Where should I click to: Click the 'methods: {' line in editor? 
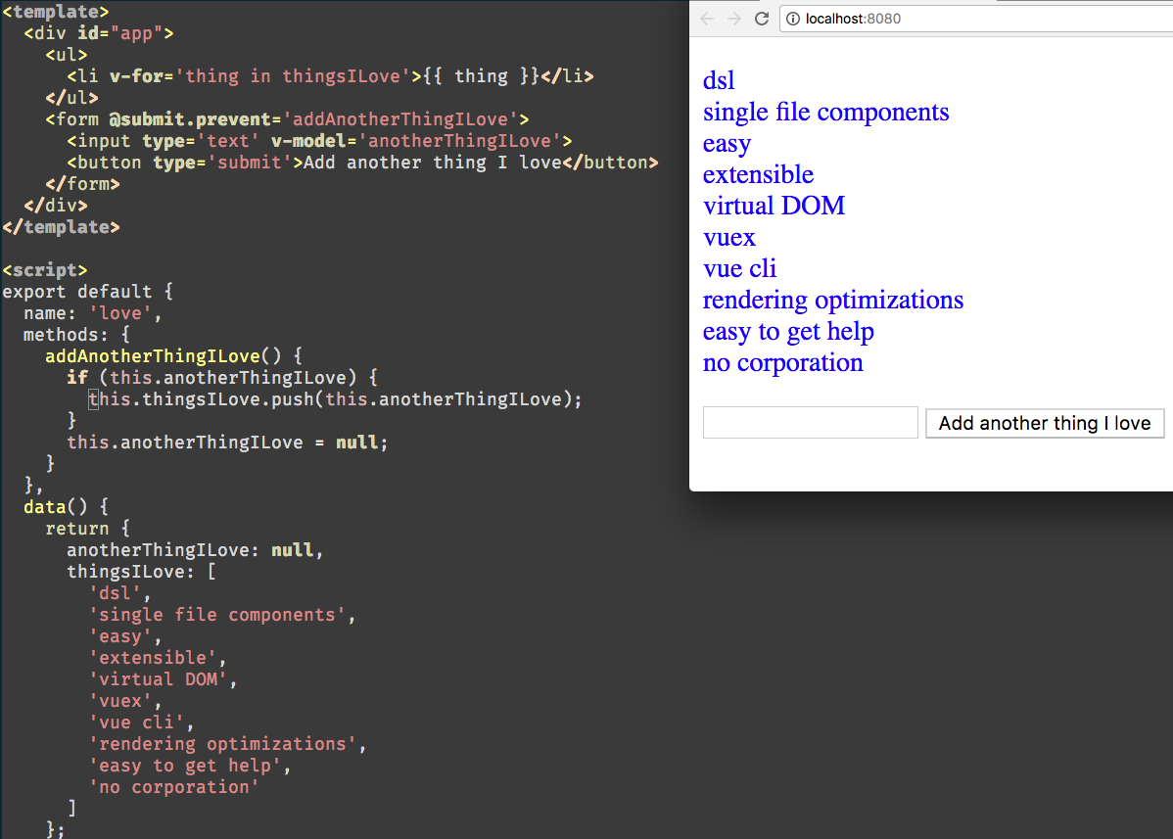click(77, 335)
